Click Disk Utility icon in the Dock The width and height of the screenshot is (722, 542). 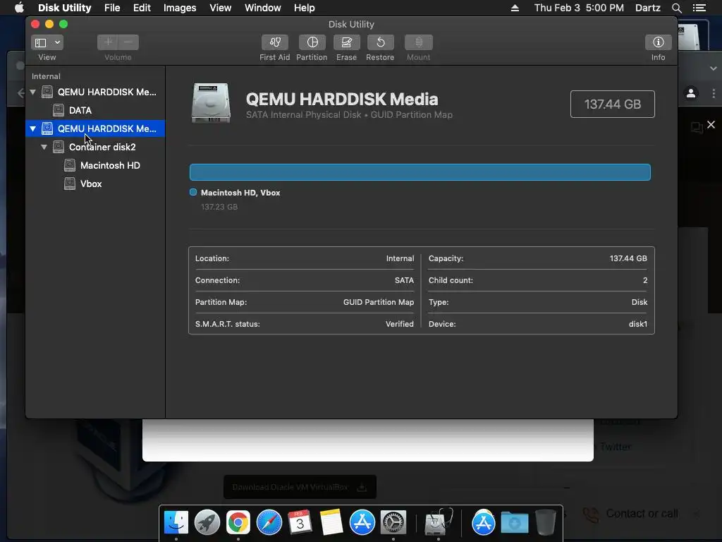(x=439, y=523)
